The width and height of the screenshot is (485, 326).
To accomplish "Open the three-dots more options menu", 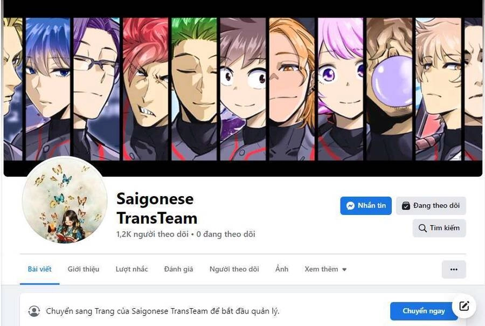I will tap(454, 269).
